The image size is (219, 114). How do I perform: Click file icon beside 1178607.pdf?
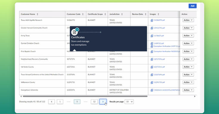click(152, 36)
